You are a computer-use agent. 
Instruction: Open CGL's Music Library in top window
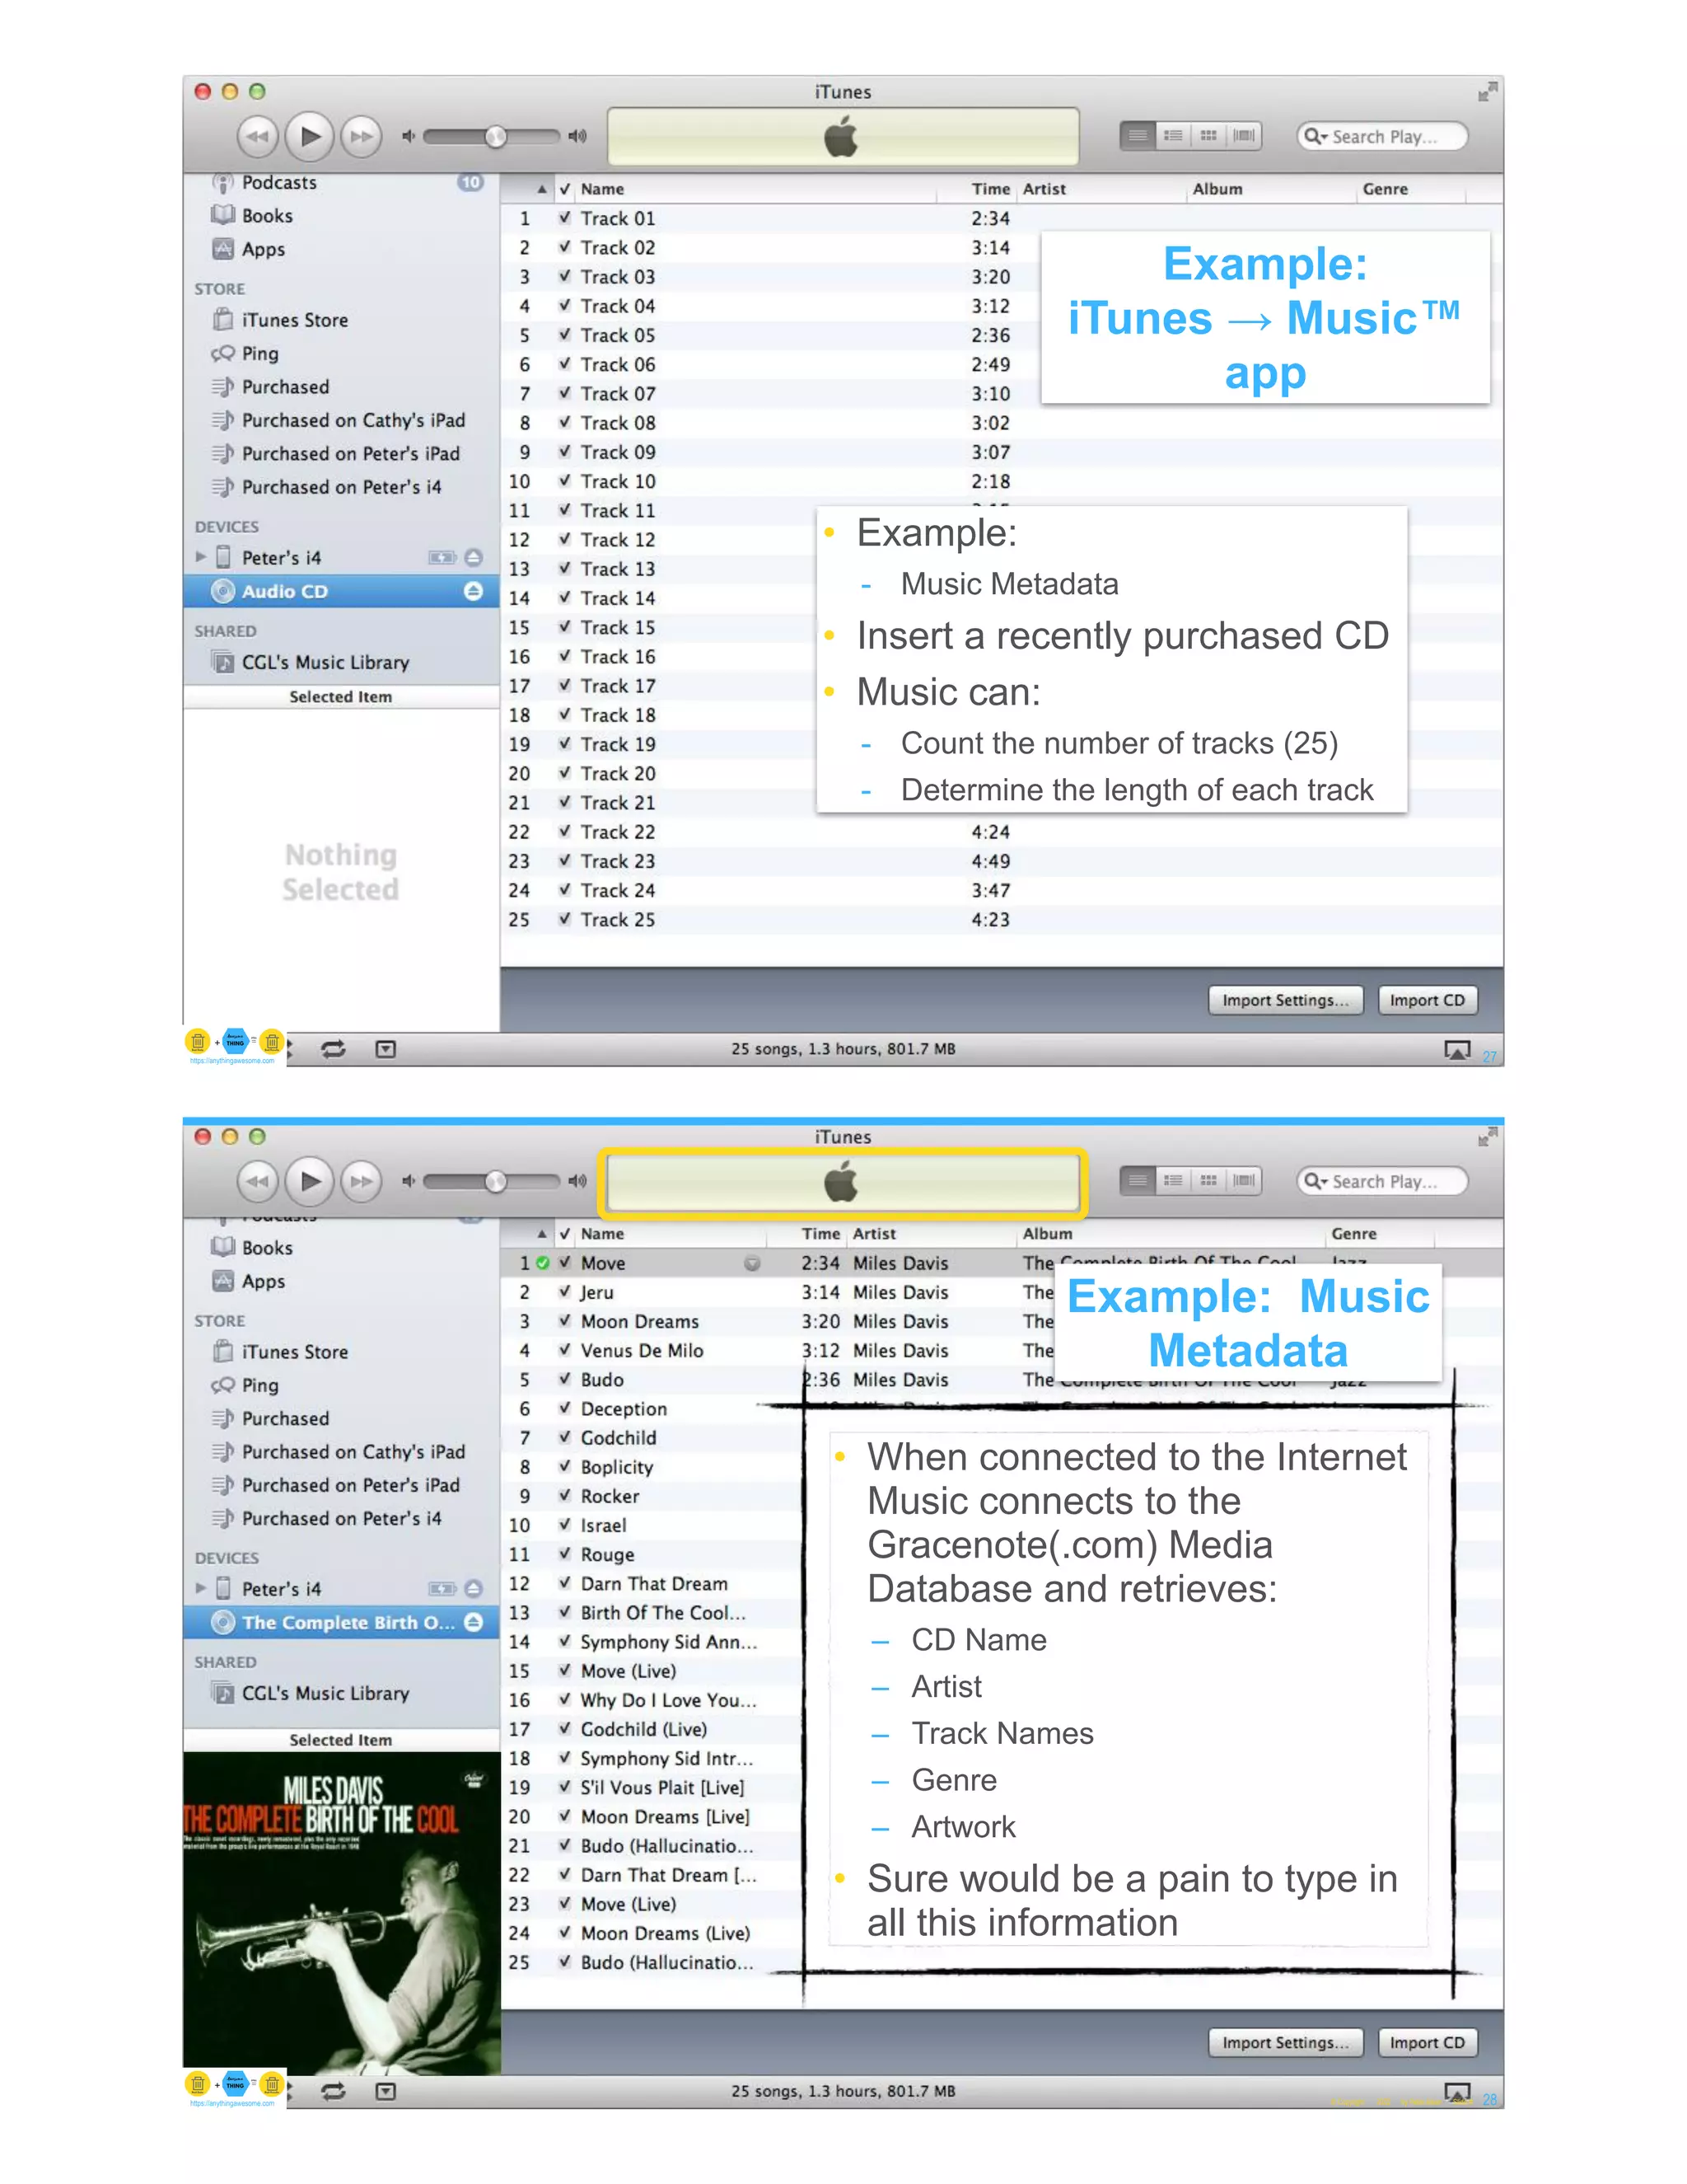[325, 662]
